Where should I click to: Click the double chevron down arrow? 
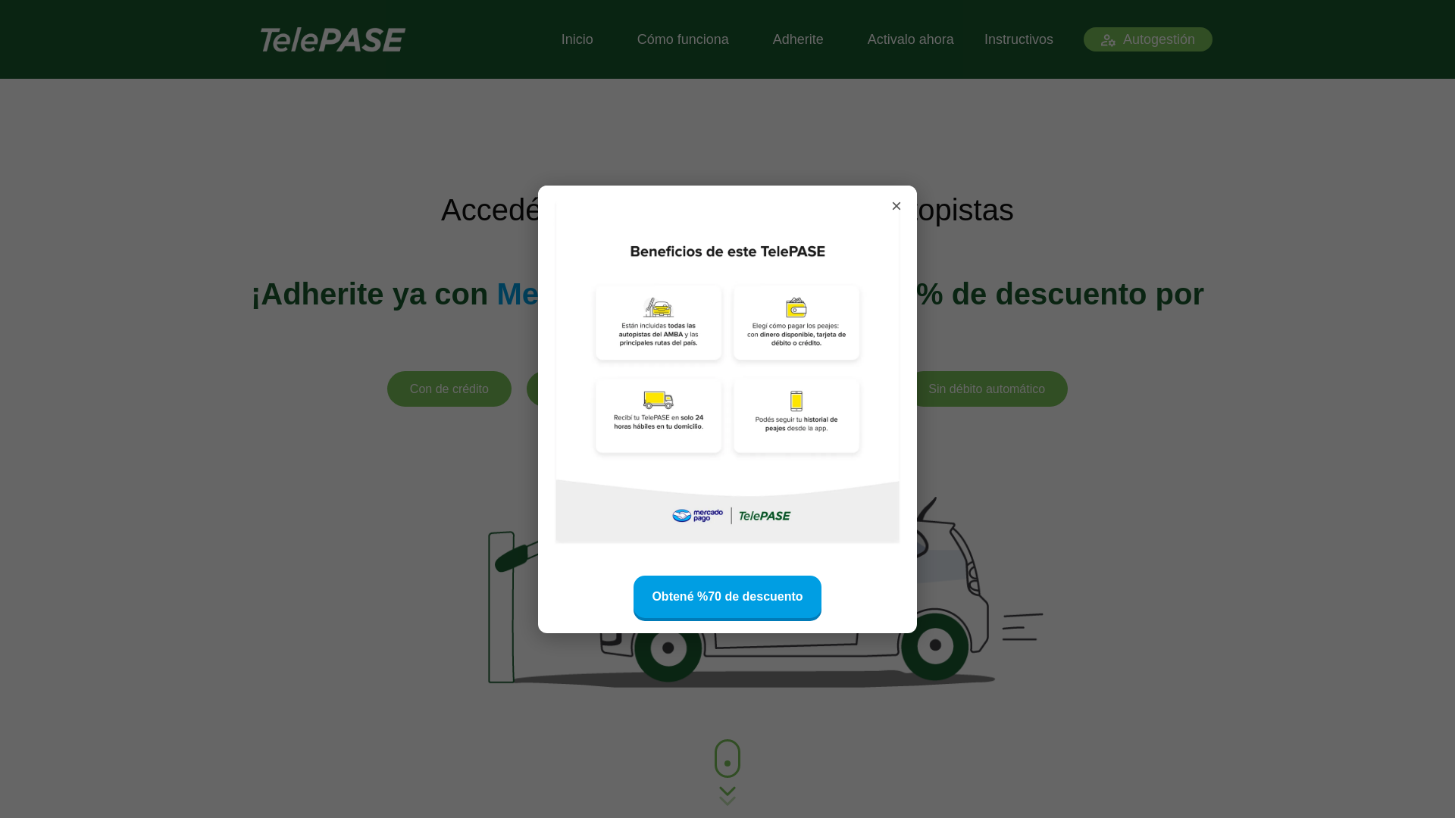point(727,796)
